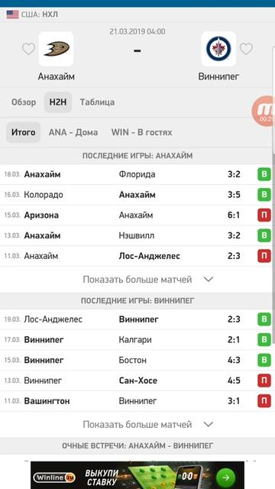Tap the green В badge for Анахайм–Флорида
Viewport: 275px width, 489px height.
point(264,174)
